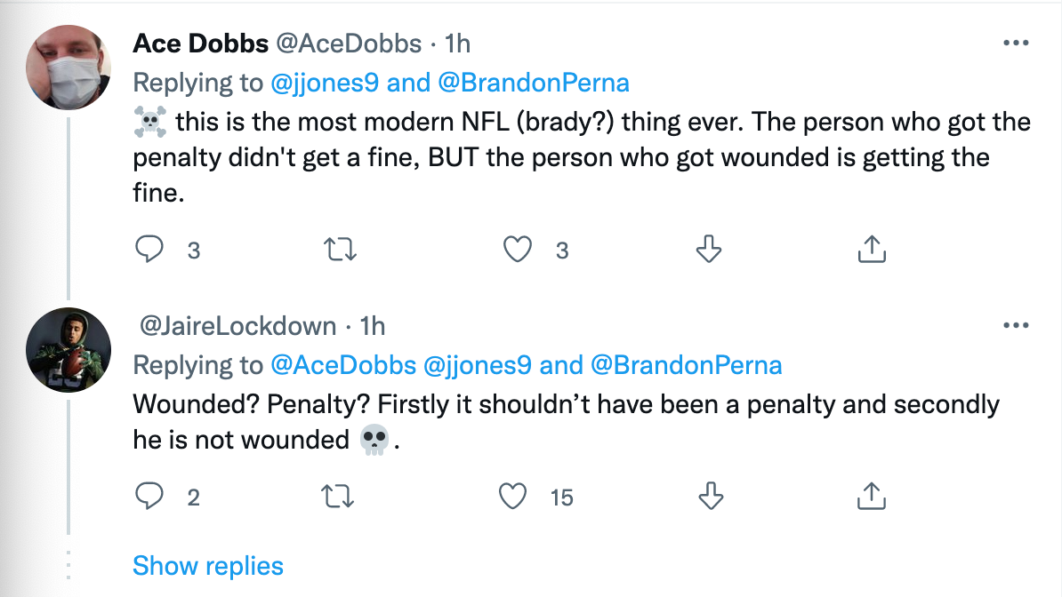Reply to JaireLockdown's tweet
This screenshot has height=597, width=1062.
click(x=149, y=496)
